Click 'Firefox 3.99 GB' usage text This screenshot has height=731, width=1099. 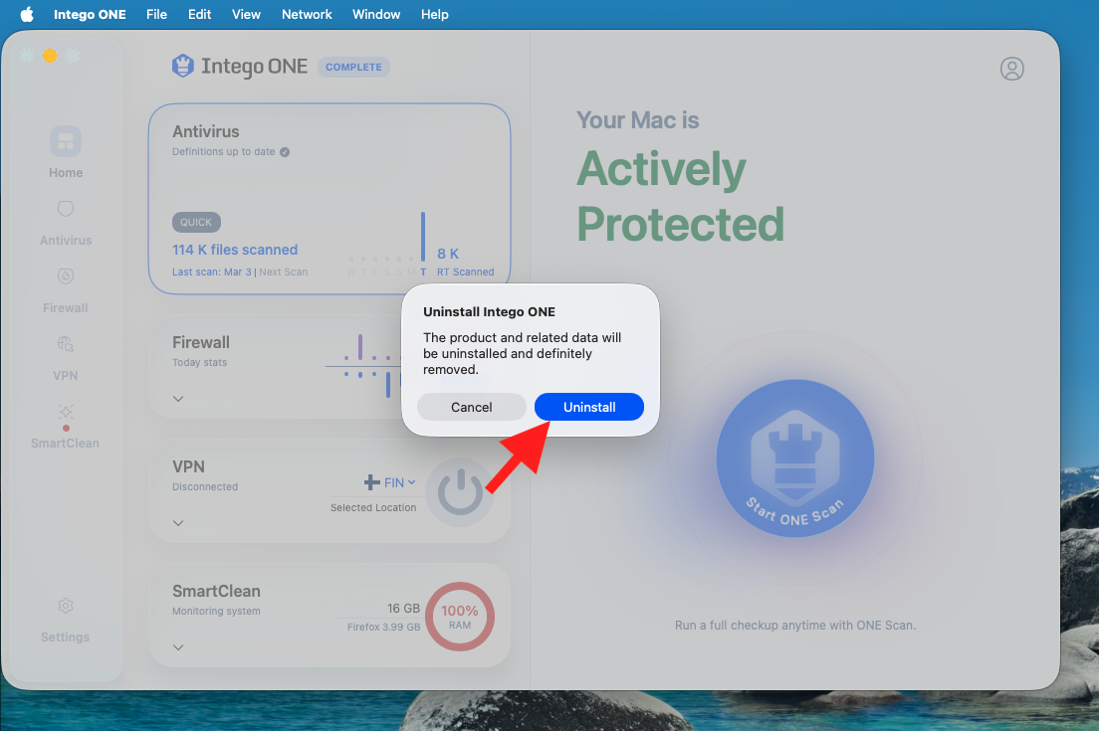[x=383, y=627]
